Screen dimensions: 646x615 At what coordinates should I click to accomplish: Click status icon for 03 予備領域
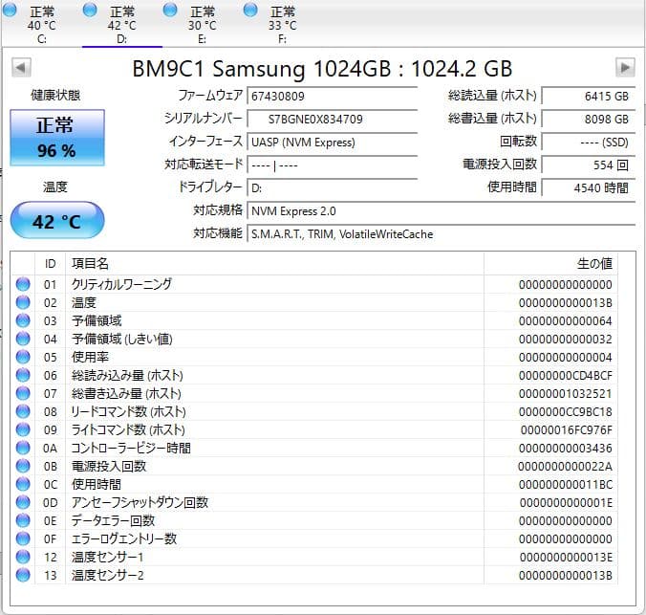(x=23, y=320)
